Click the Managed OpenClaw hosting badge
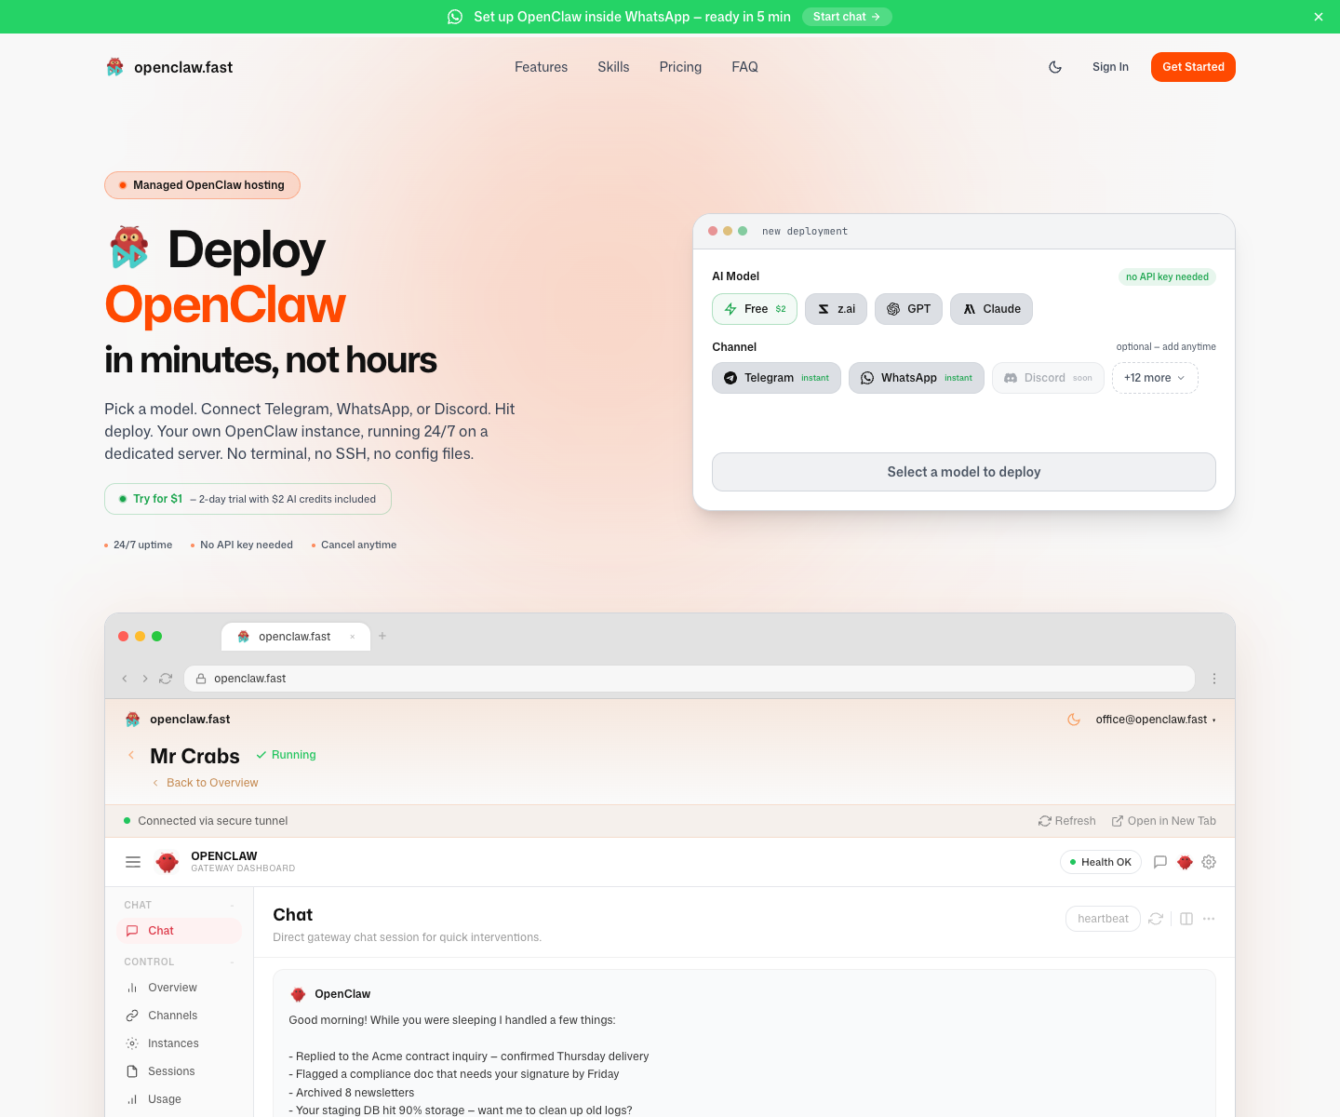 [x=202, y=185]
